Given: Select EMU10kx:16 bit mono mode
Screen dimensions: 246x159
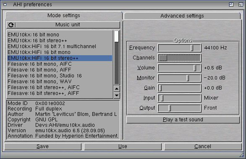Looking at the screenshot, I should [x=60, y=35].
